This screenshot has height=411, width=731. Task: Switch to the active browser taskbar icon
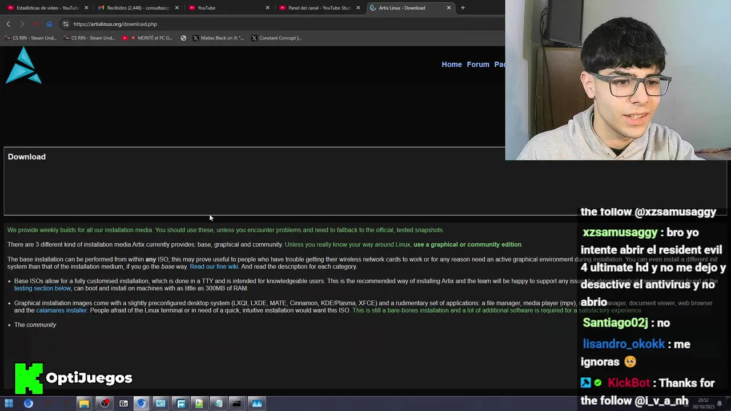pos(141,404)
